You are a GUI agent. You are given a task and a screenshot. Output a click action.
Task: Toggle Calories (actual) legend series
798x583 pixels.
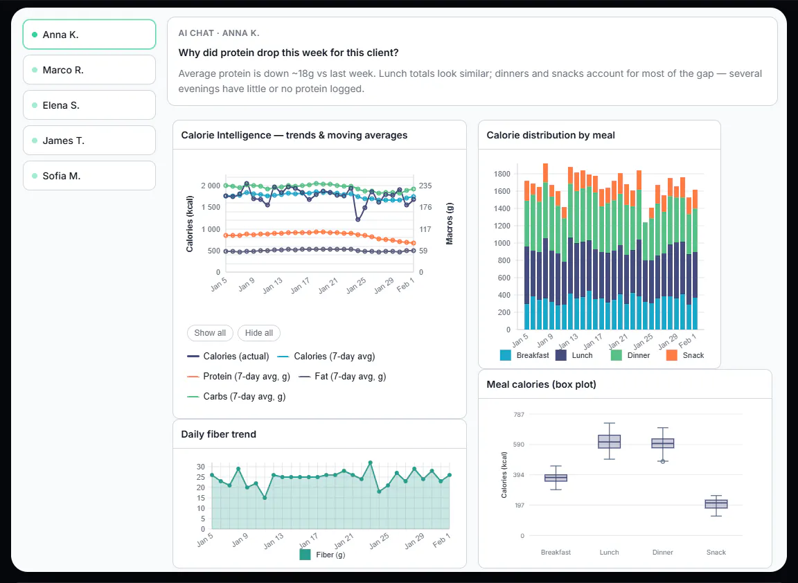(x=228, y=356)
